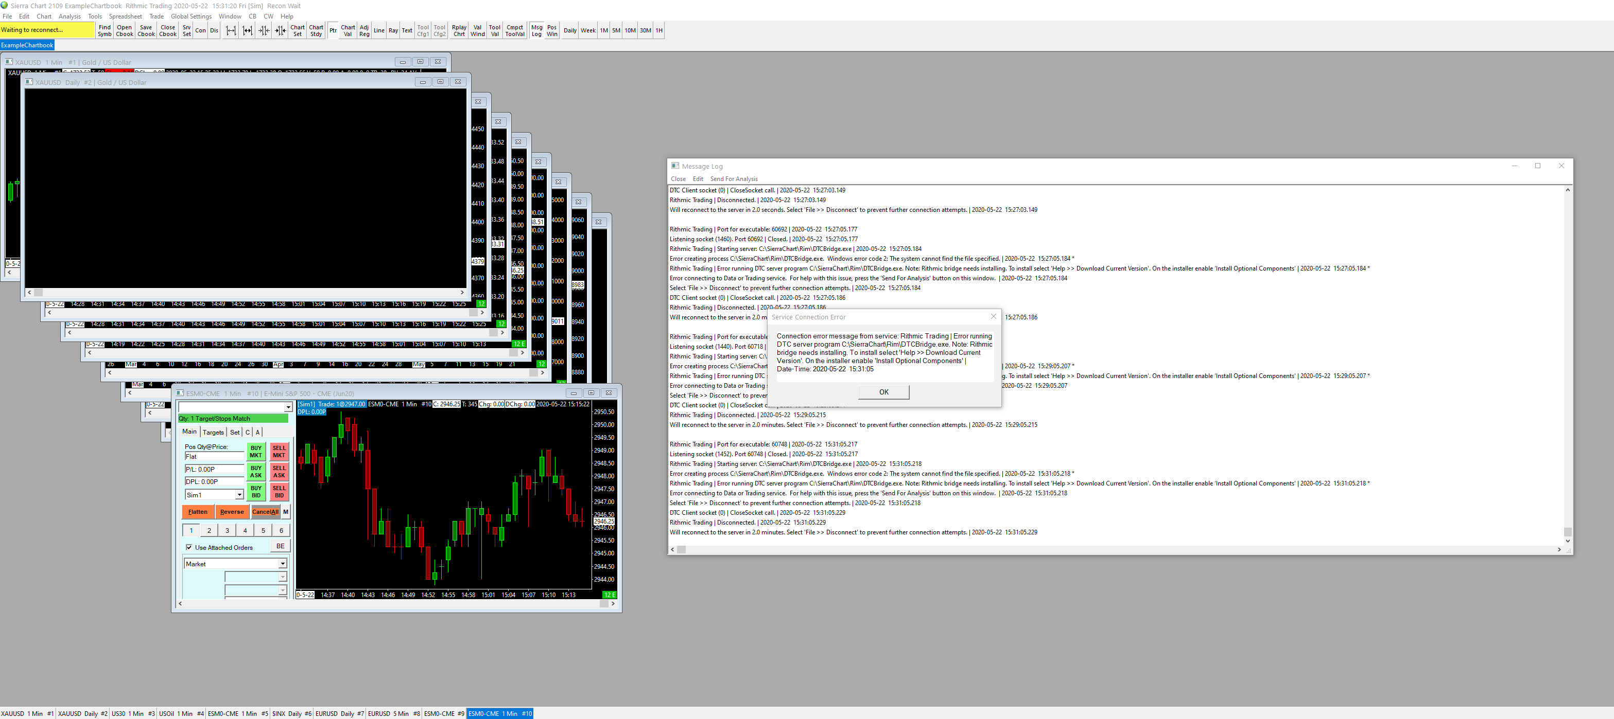Open the Global Settings menu

click(x=190, y=16)
